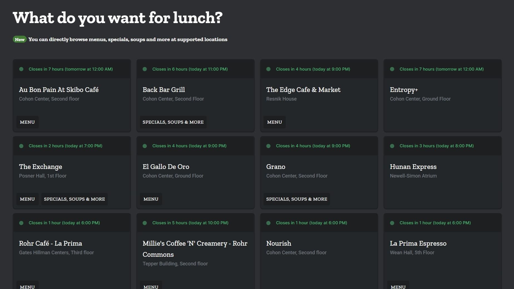
Task: Select the Entropy+ card title
Action: [404, 90]
